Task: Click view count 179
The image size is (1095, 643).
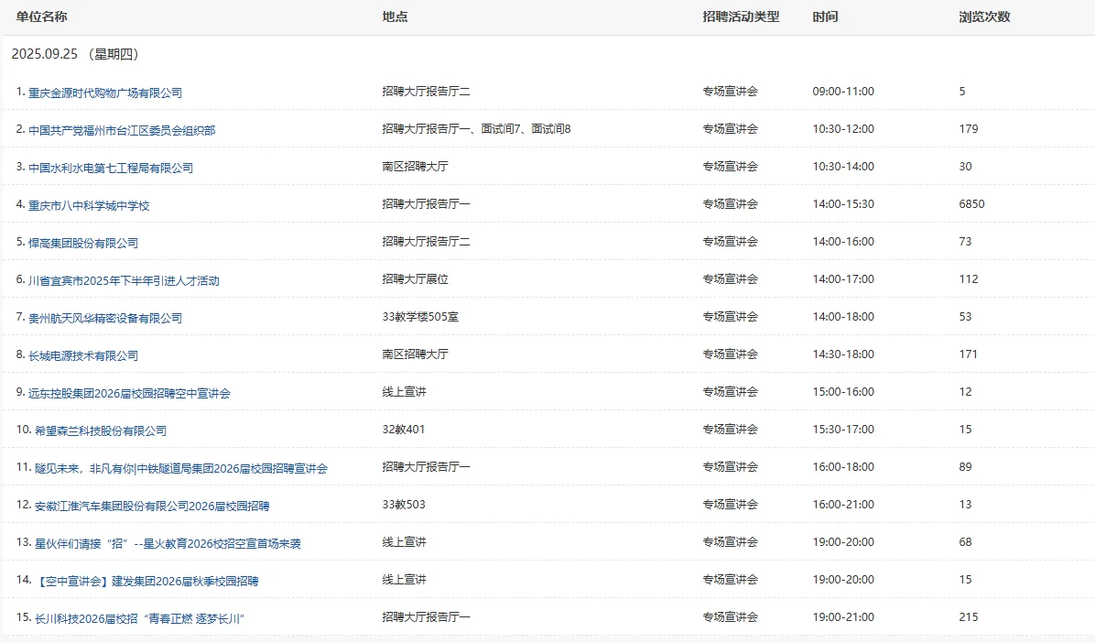Action: (x=968, y=129)
